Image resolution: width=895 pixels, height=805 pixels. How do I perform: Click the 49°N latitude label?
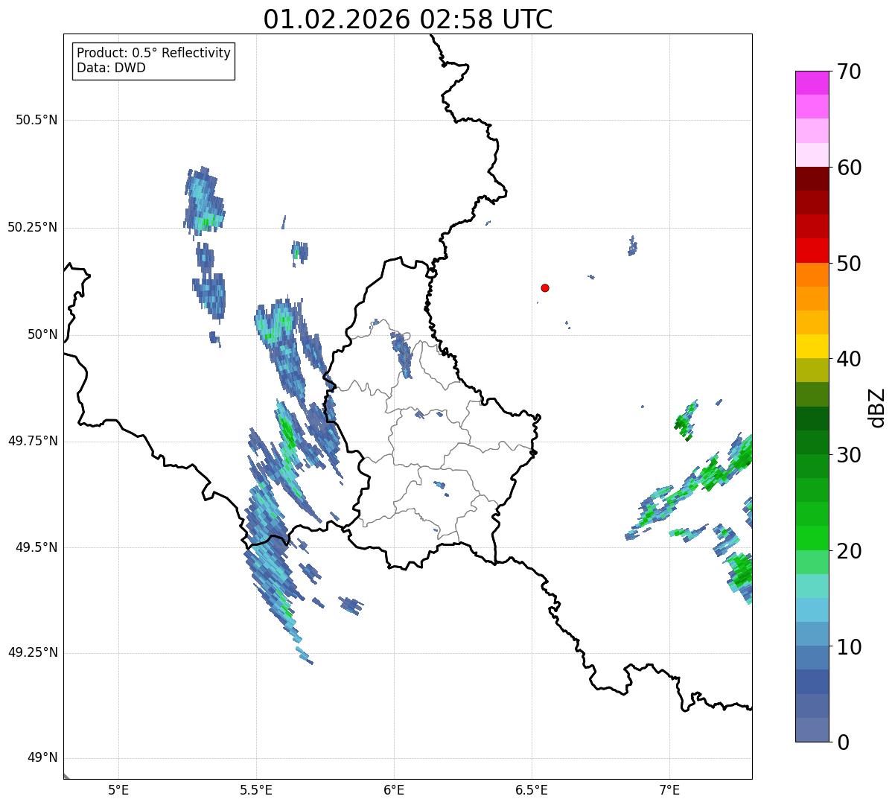[x=42, y=759]
